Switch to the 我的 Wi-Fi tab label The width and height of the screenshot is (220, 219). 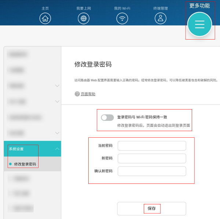point(122,8)
